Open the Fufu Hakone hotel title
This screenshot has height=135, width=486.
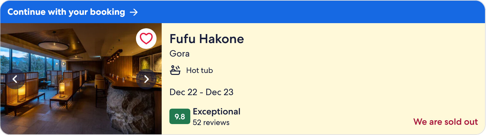click(x=207, y=39)
